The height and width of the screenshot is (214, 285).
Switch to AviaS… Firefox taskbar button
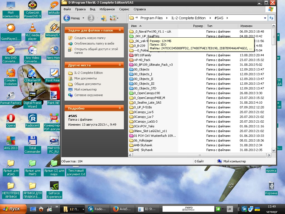pos(123,209)
